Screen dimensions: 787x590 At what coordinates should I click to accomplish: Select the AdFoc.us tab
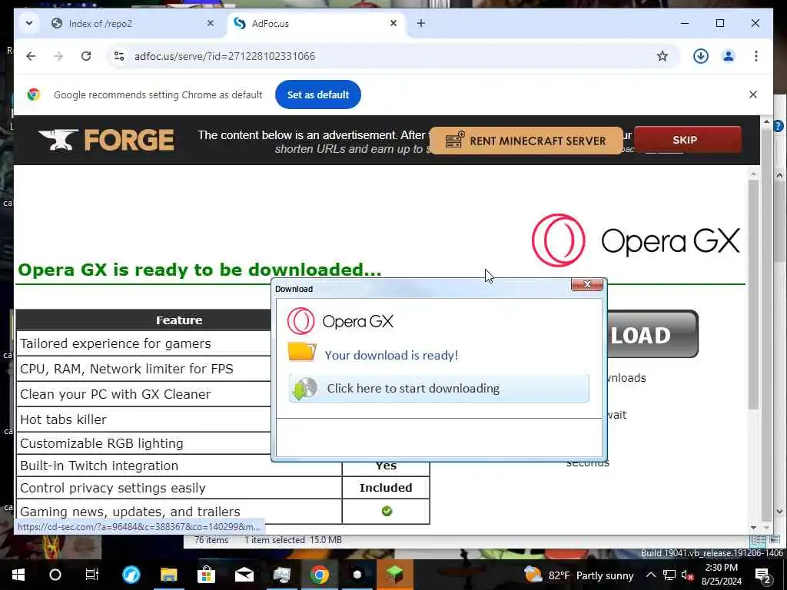pyautogui.click(x=316, y=24)
